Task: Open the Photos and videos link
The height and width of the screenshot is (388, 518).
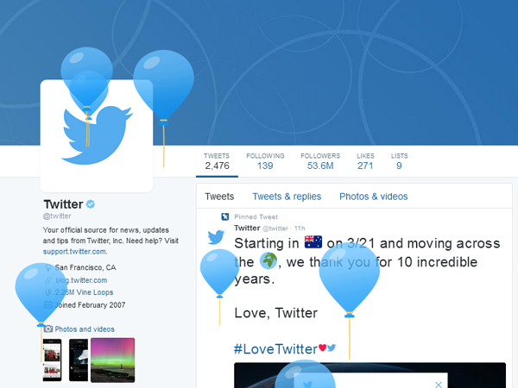Action: point(85,329)
